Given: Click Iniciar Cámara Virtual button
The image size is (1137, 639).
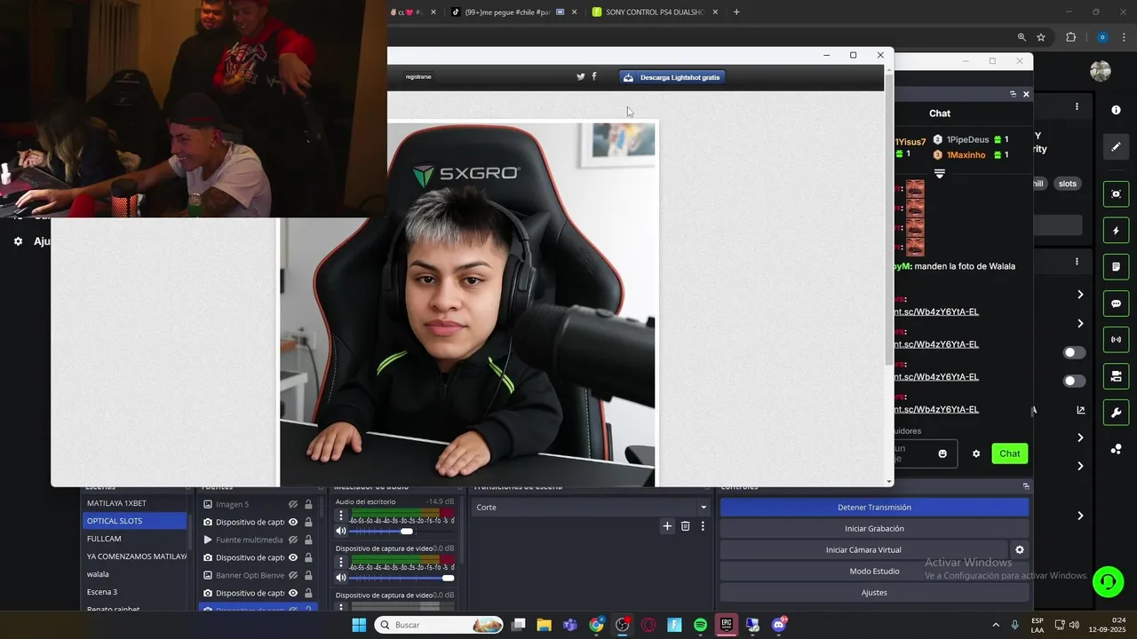Looking at the screenshot, I should [x=863, y=550].
